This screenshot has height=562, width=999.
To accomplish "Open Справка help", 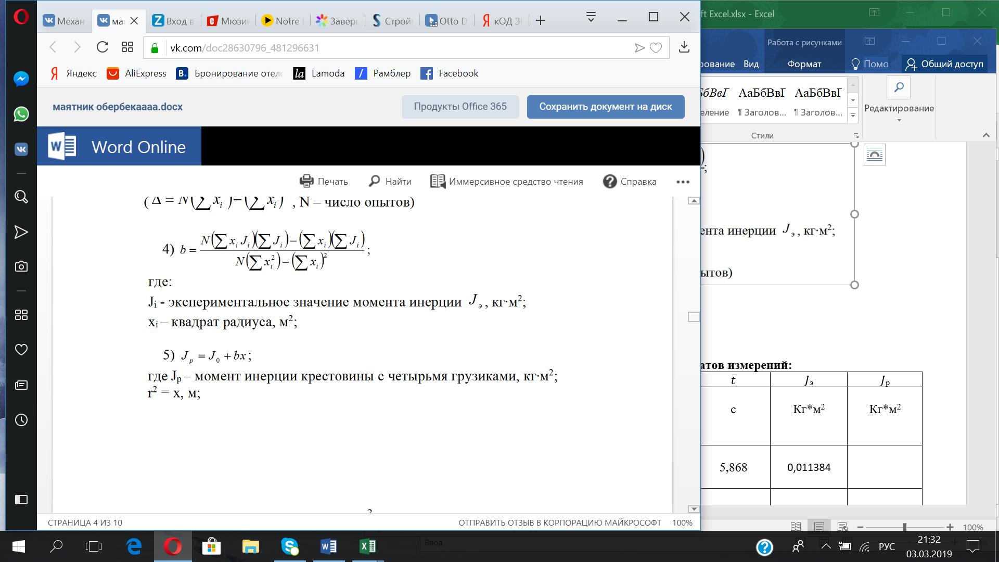I will pos(630,182).
